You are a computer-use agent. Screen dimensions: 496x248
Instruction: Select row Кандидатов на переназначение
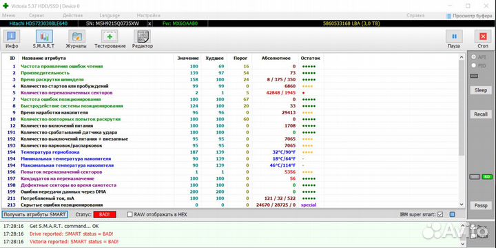click(x=163, y=178)
